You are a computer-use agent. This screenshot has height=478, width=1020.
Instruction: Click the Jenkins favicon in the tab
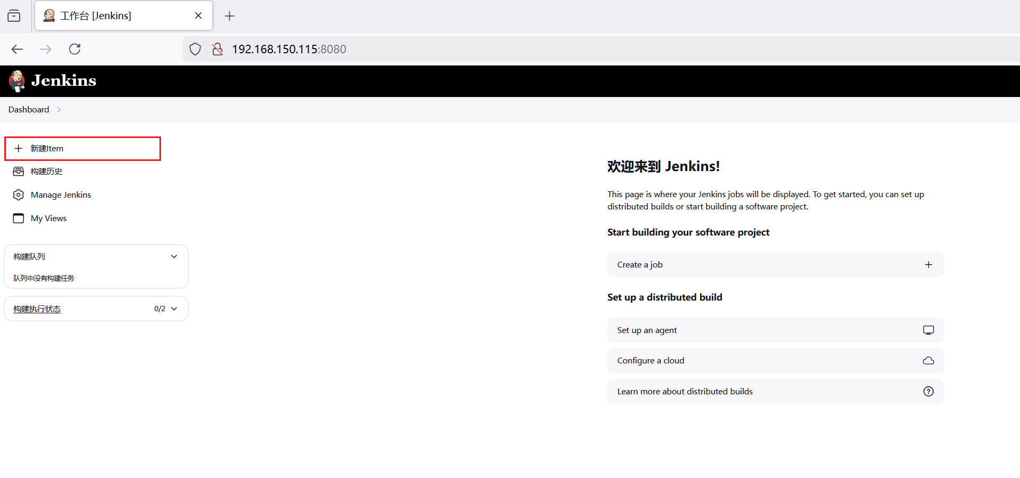(49, 15)
